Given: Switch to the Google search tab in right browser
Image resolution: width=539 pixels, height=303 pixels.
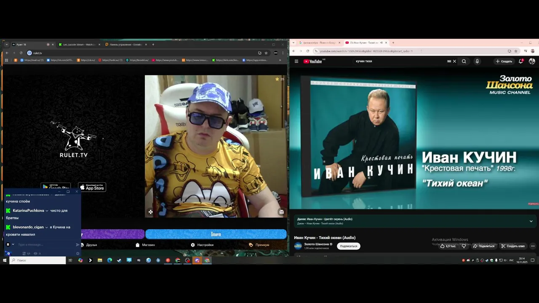Looking at the screenshot, I should tap(319, 43).
